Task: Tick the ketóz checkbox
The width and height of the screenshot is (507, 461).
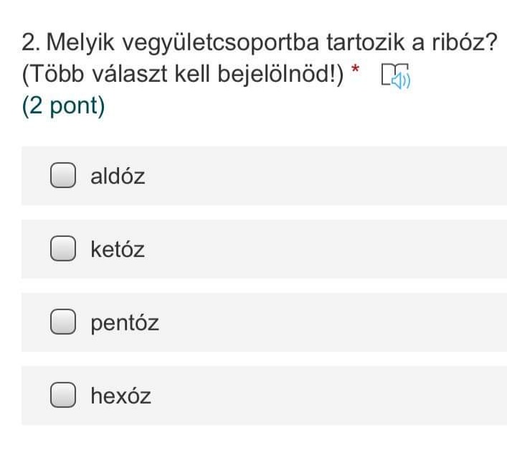Action: [63, 249]
